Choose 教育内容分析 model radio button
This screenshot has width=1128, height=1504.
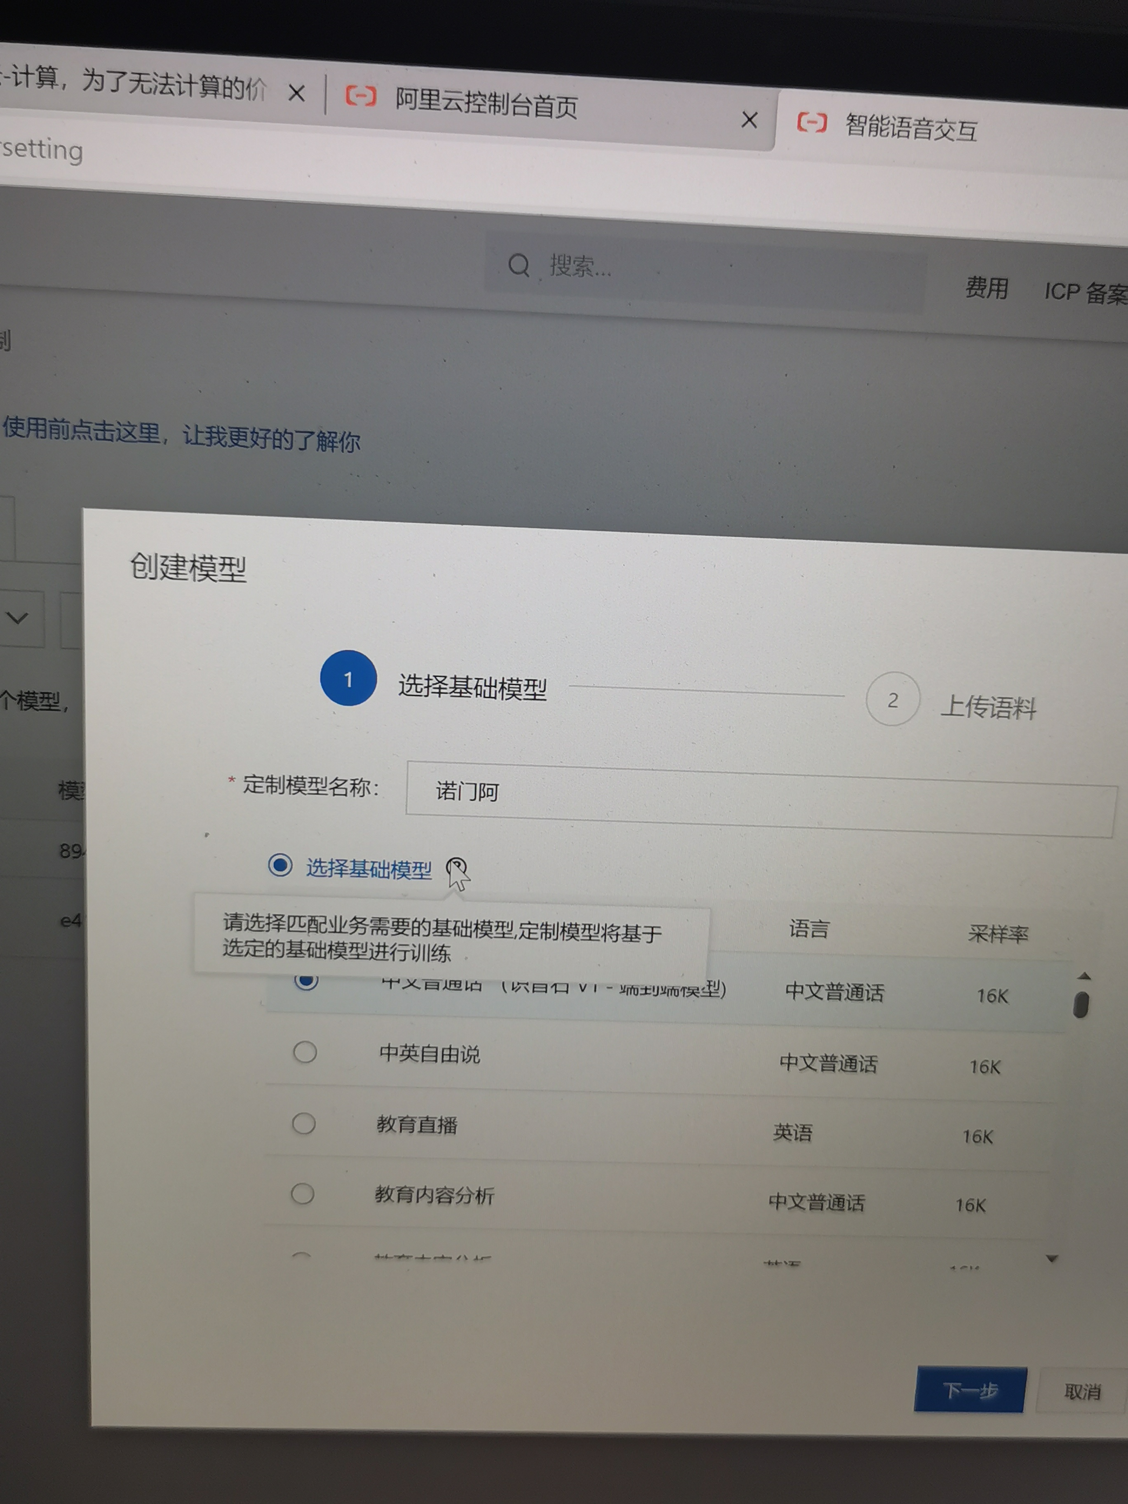click(x=303, y=1193)
